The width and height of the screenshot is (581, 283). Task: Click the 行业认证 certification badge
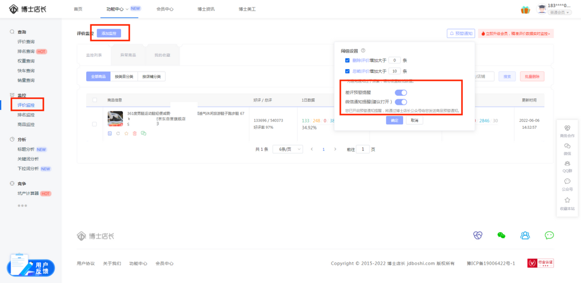(x=541, y=263)
